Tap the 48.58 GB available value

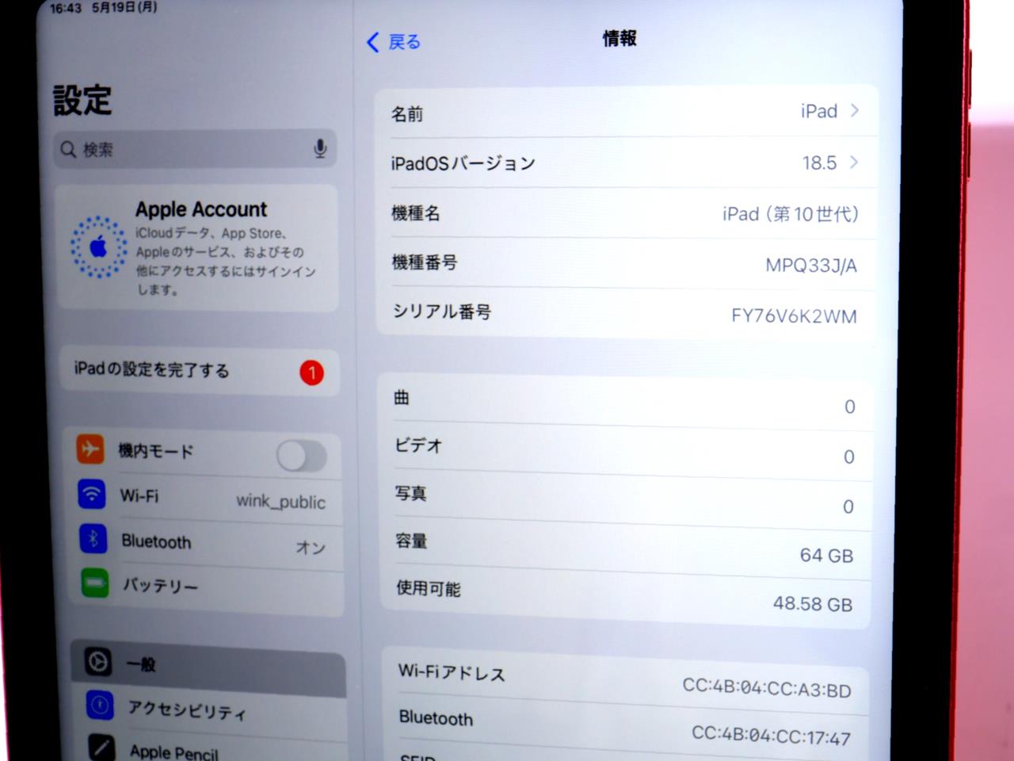pos(813,604)
